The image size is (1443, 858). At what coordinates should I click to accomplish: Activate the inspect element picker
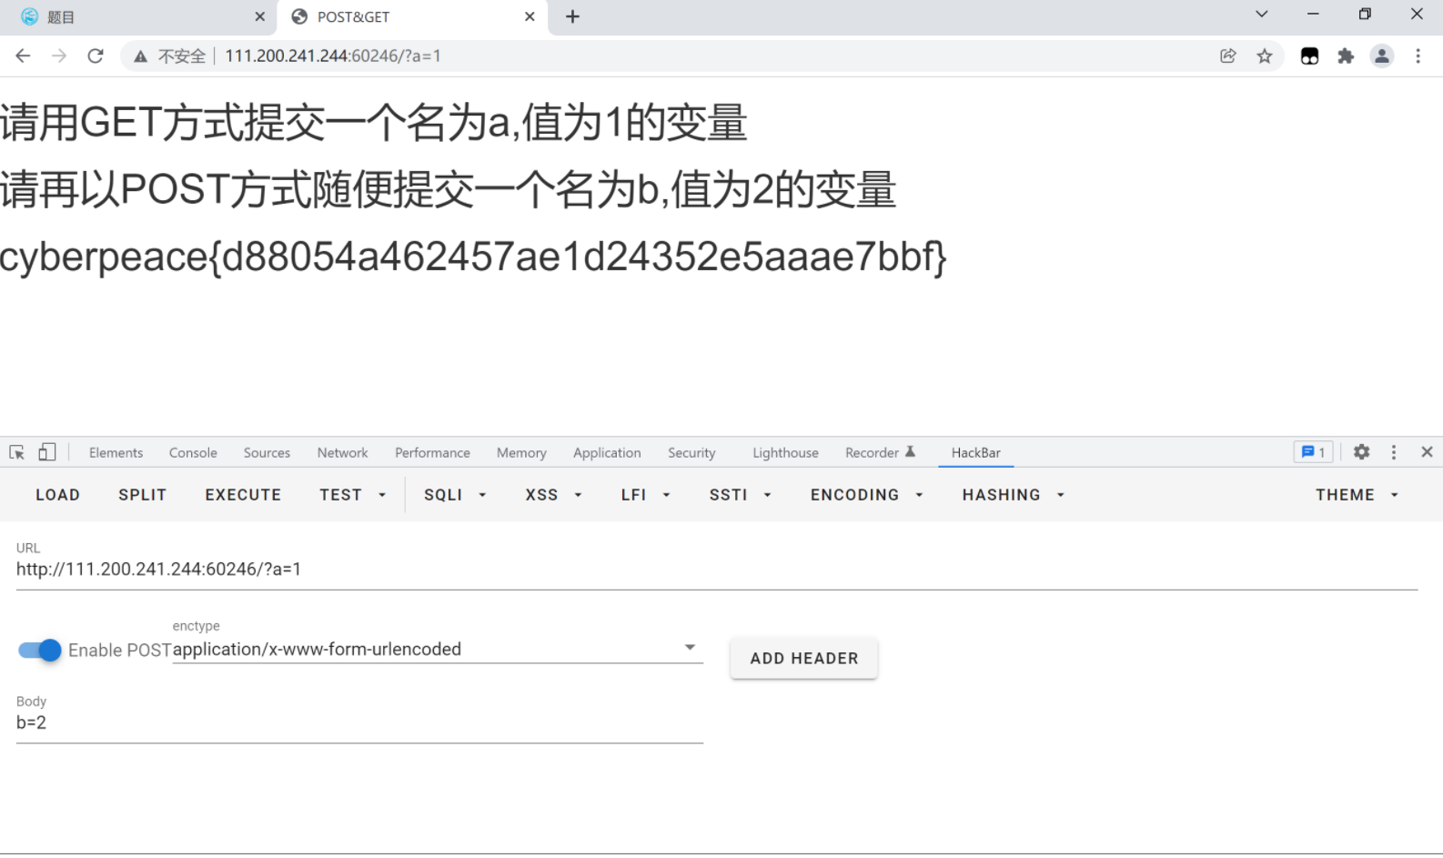(16, 452)
